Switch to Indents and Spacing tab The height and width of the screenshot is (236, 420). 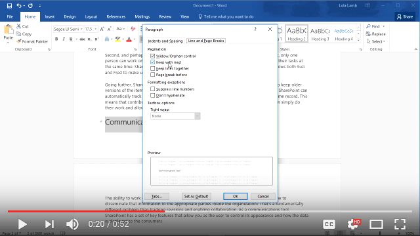click(165, 41)
